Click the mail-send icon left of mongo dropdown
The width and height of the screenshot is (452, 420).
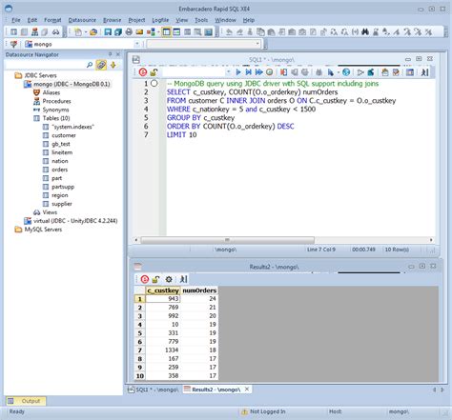tap(13, 44)
